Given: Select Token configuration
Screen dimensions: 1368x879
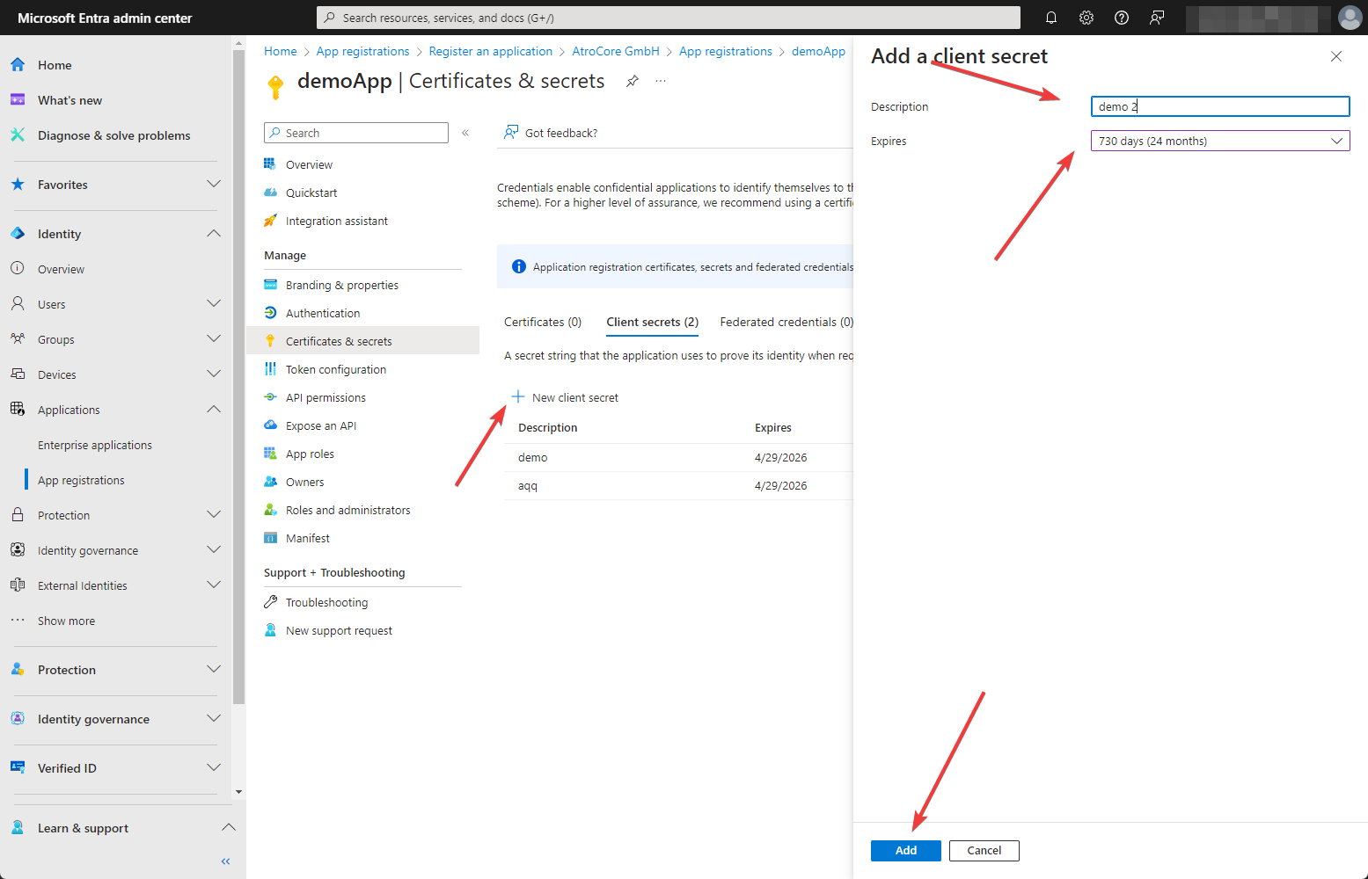Looking at the screenshot, I should point(334,369).
